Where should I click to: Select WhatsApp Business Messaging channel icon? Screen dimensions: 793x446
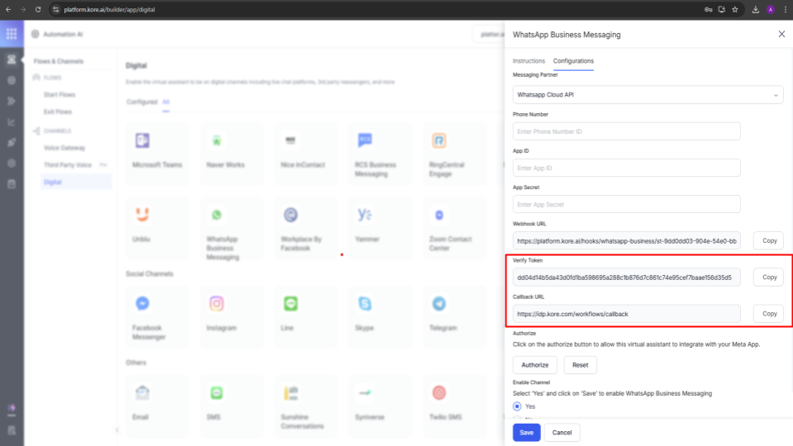click(216, 215)
